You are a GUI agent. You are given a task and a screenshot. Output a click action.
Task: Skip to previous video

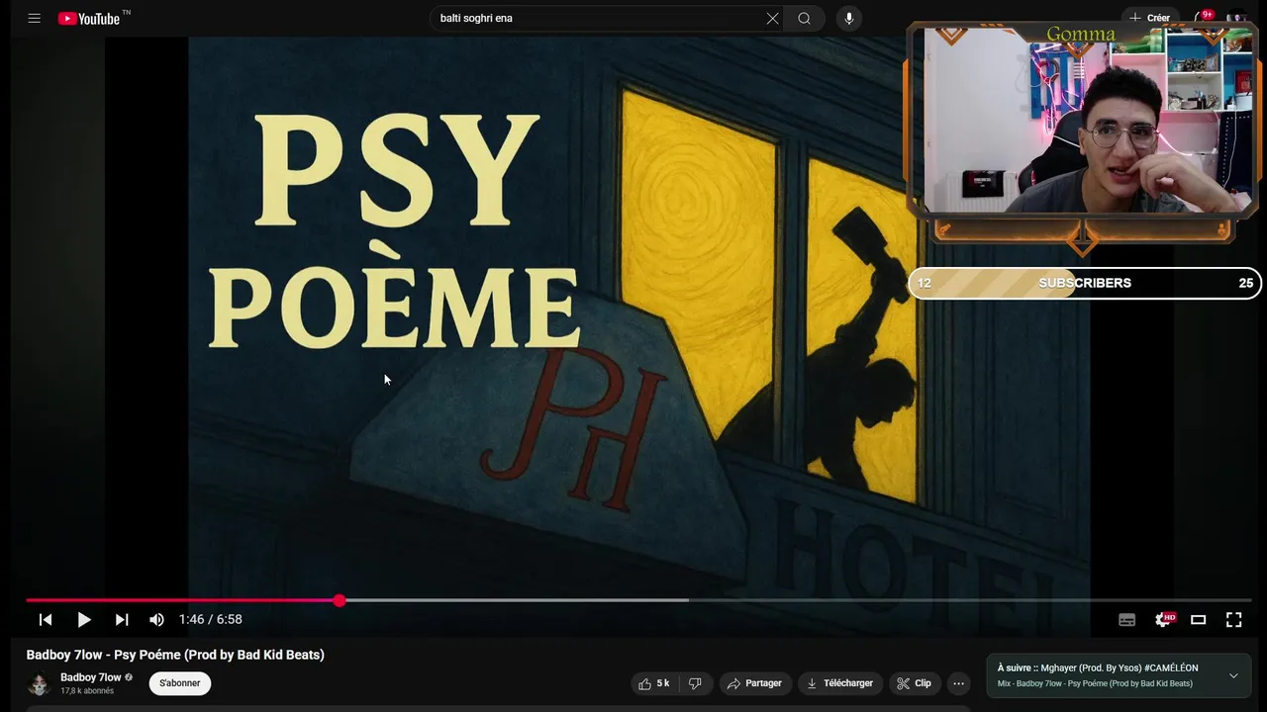(x=46, y=619)
